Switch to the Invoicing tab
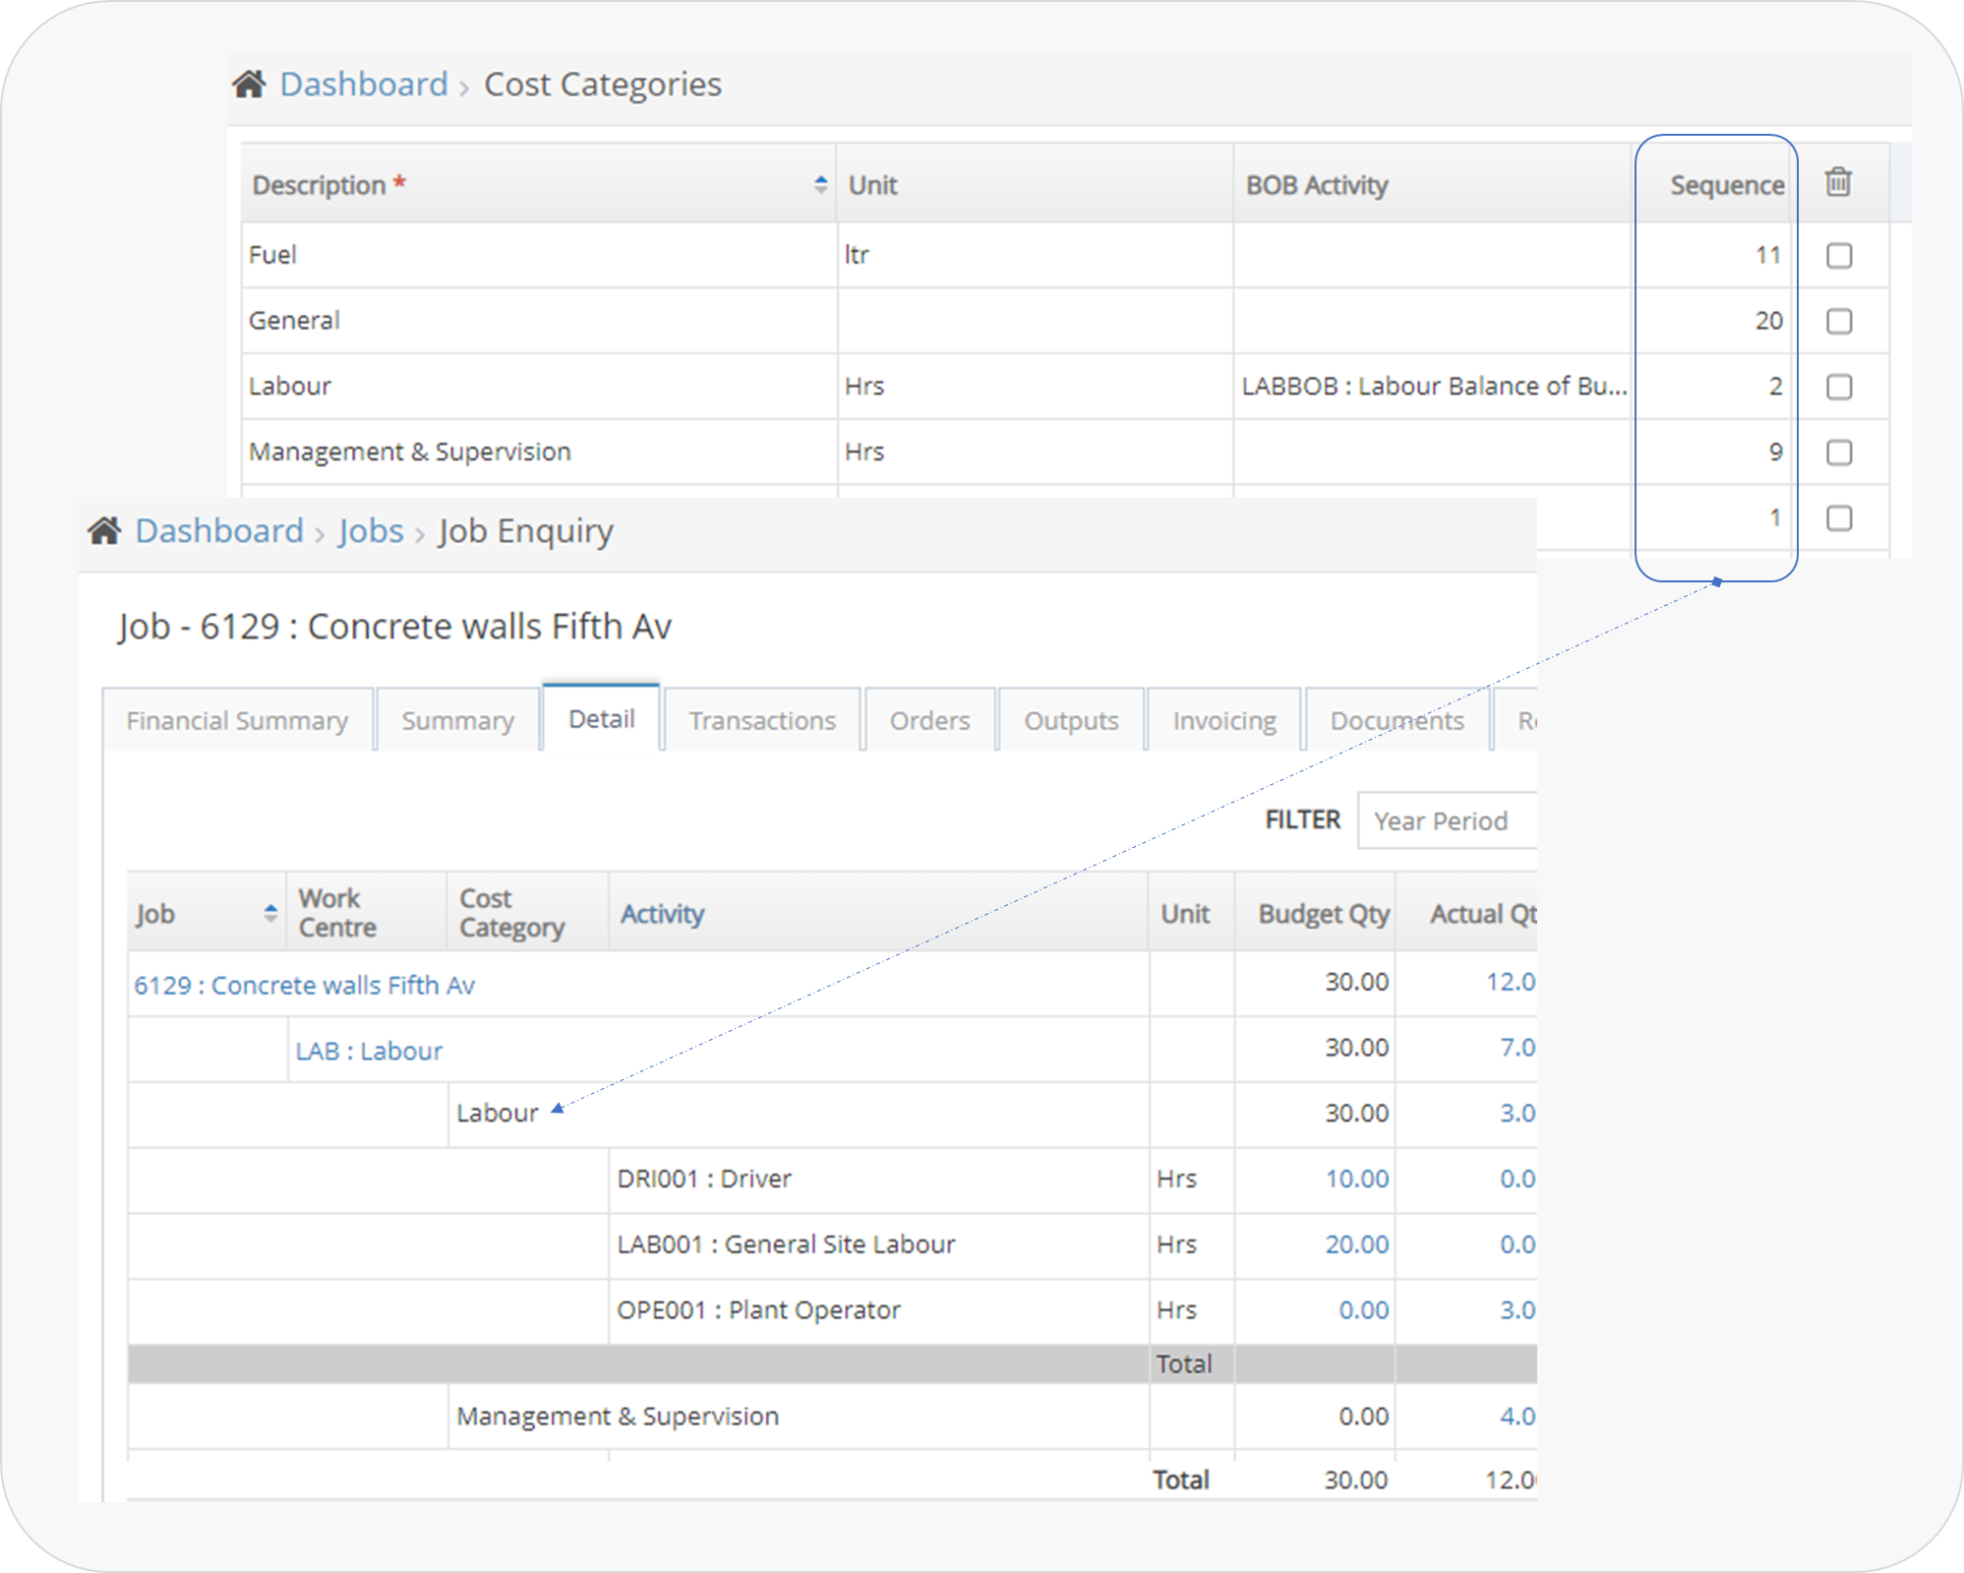Image resolution: width=1964 pixels, height=1573 pixels. click(1223, 719)
